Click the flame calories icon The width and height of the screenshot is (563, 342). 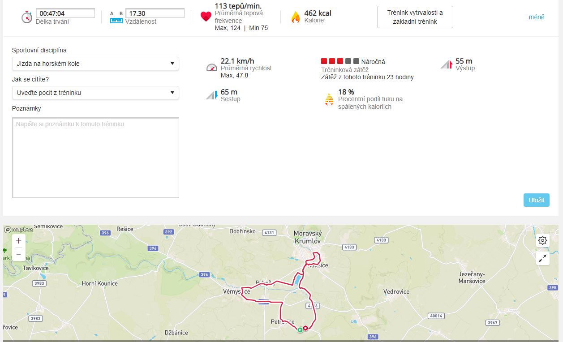pos(295,17)
